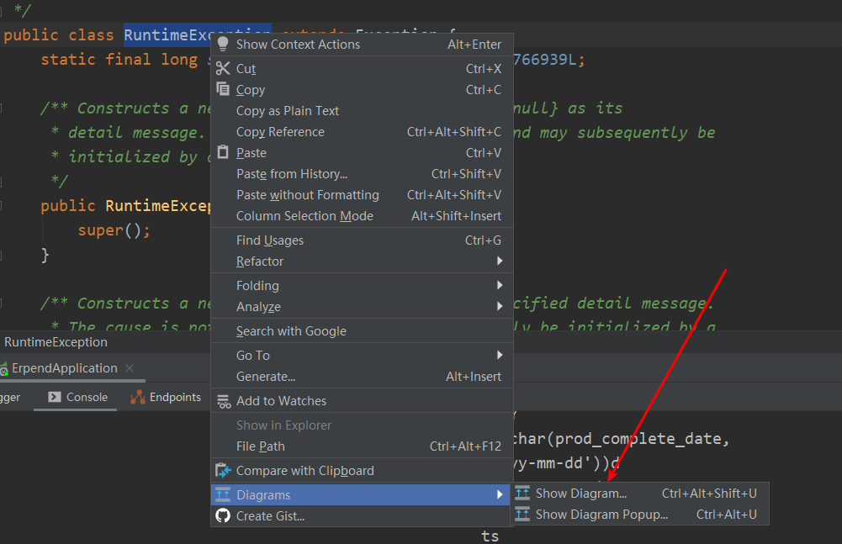Open the ErpendApplication run tab
This screenshot has height=544, width=842.
point(65,368)
